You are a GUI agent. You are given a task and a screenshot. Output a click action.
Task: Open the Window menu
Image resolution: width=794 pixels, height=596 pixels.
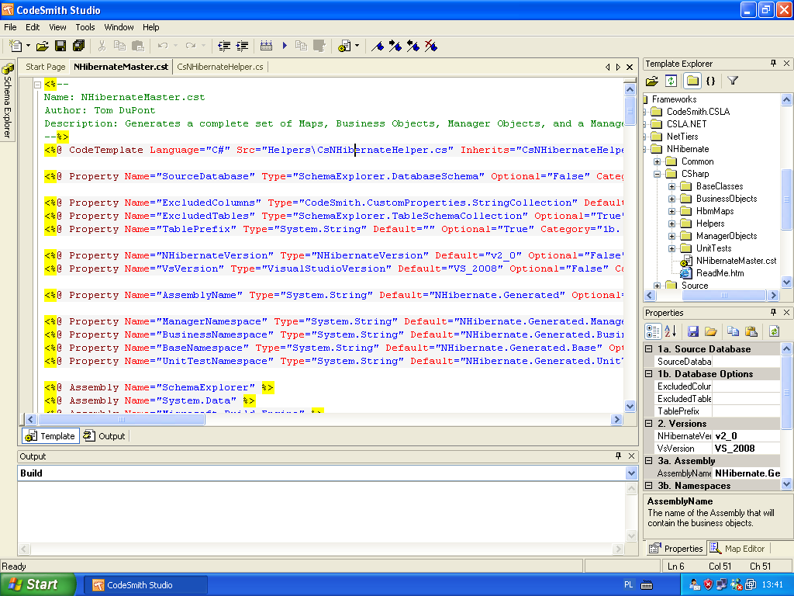point(119,27)
